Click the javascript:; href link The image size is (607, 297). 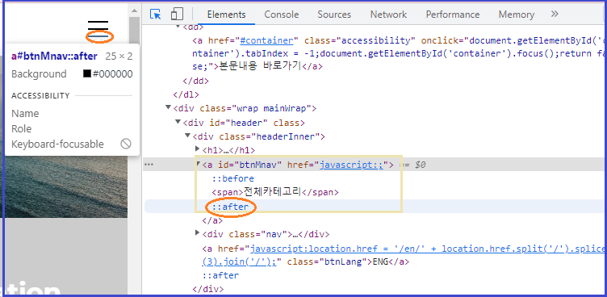tap(351, 165)
